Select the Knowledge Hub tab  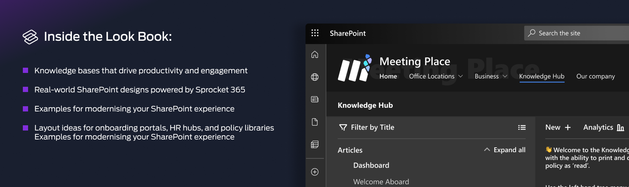(x=541, y=76)
